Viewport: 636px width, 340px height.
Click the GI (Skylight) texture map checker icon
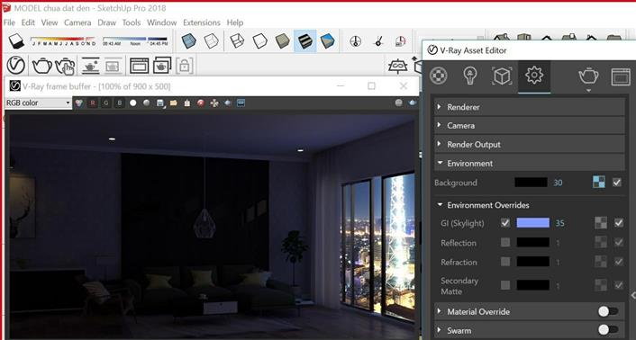click(x=601, y=223)
